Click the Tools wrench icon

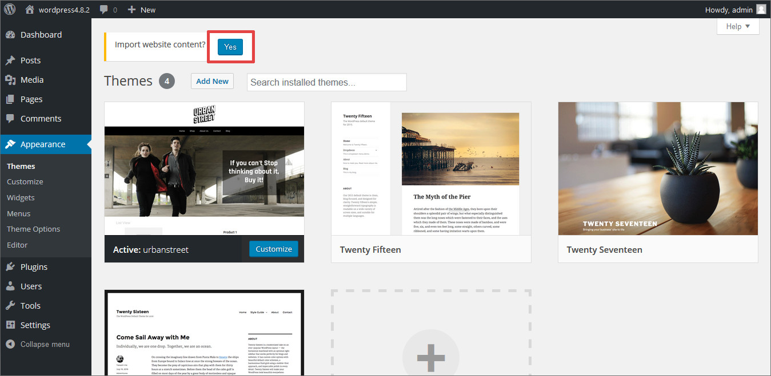pos(10,306)
